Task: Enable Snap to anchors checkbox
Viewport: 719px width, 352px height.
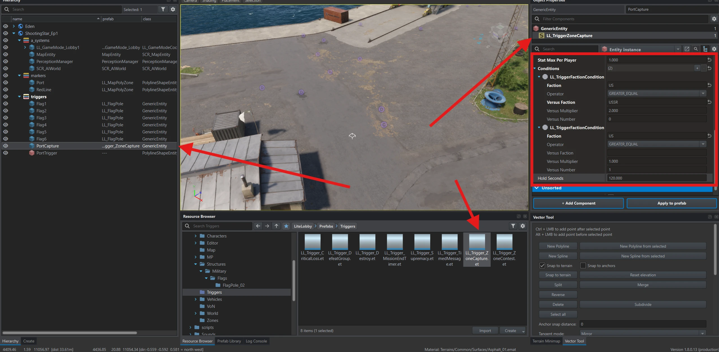Action: [583, 265]
